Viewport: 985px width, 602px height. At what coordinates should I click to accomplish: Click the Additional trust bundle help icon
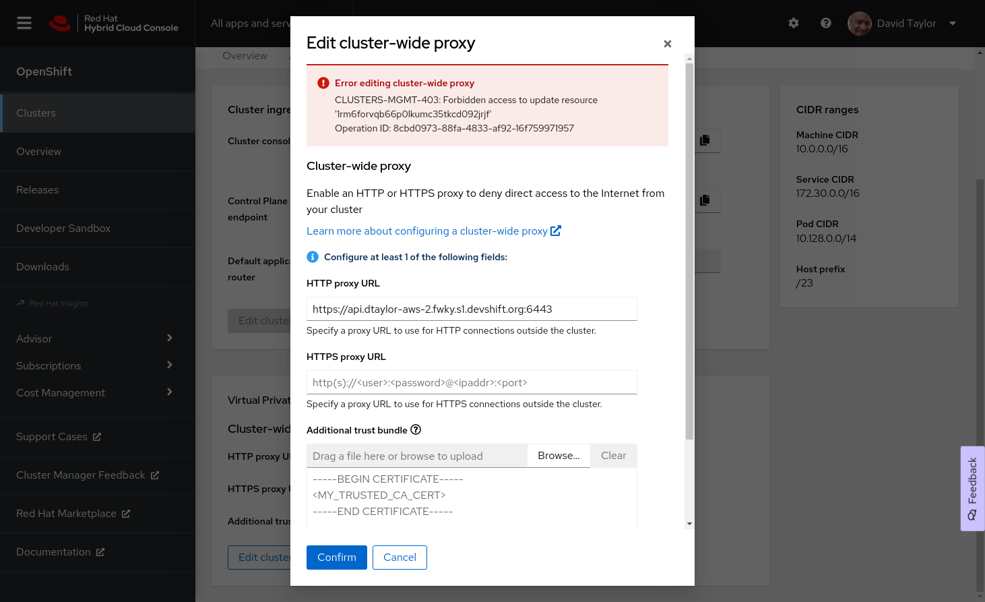point(416,430)
